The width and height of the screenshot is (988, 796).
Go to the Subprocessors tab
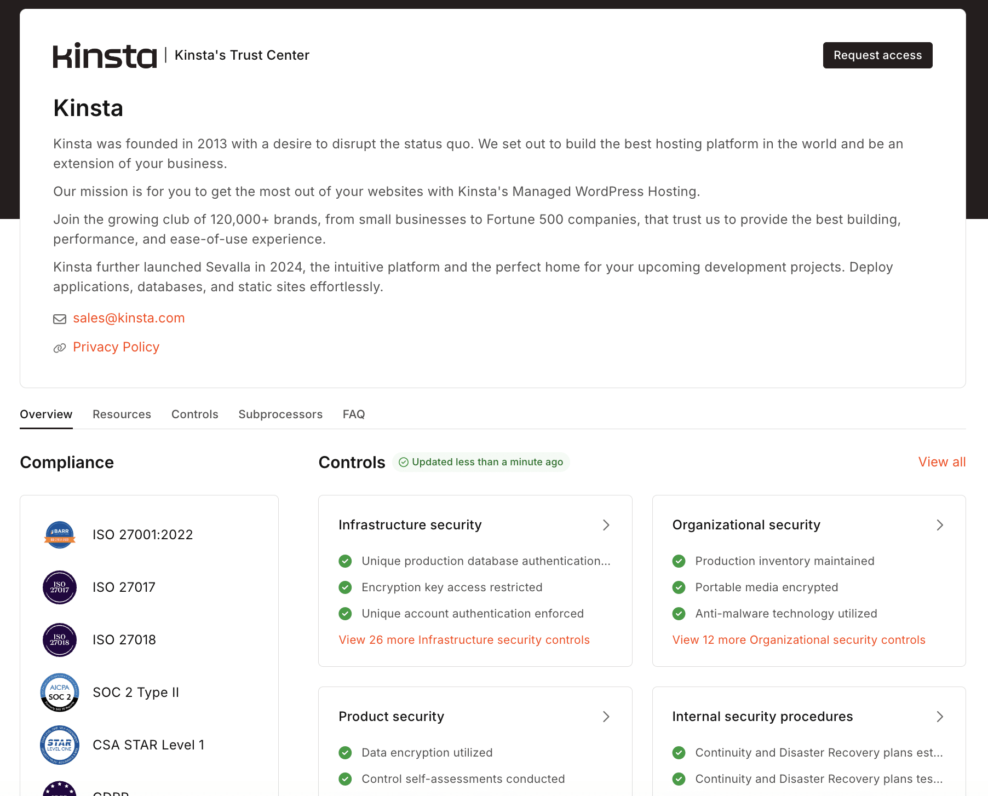[x=280, y=414]
